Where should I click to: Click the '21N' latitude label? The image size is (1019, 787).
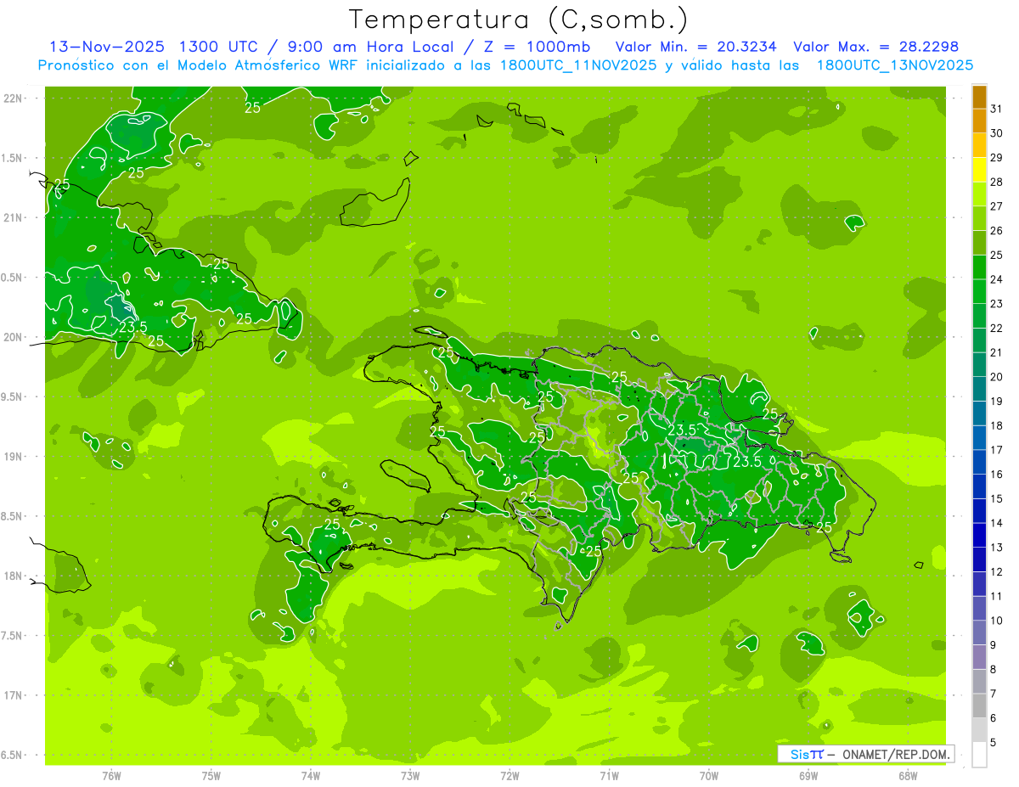click(x=14, y=217)
